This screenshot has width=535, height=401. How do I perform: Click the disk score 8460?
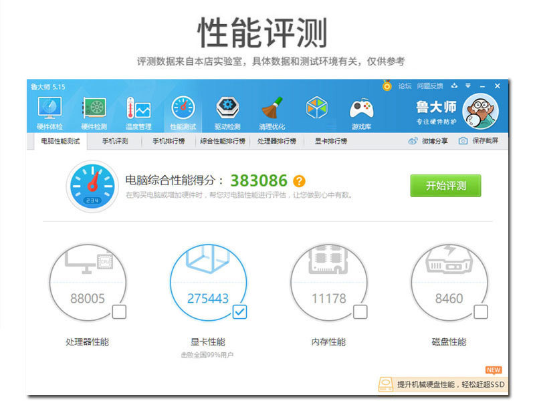point(449,299)
